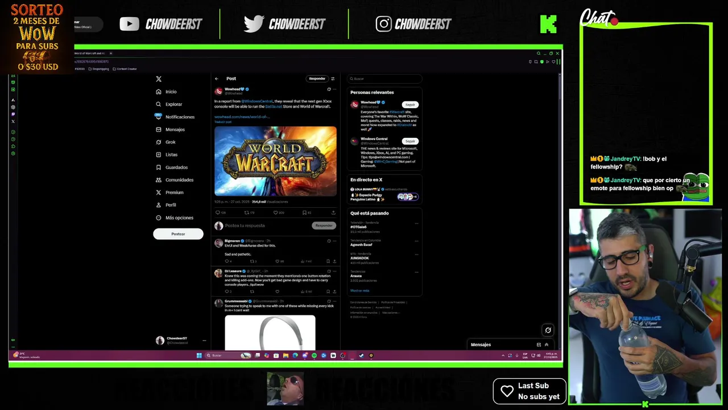Viewport: 728px width, 410px height.
Task: Open the World of Warcraft image
Action: (x=275, y=161)
